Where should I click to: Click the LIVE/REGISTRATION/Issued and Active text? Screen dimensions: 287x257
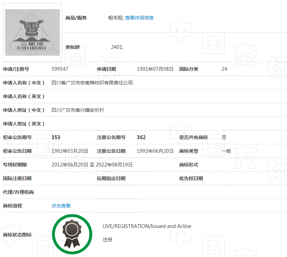pyautogui.click(x=147, y=226)
